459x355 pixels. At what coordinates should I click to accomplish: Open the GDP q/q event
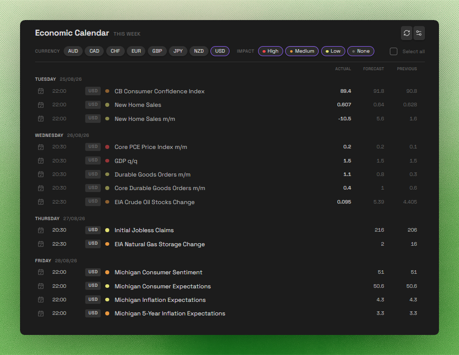(x=126, y=161)
